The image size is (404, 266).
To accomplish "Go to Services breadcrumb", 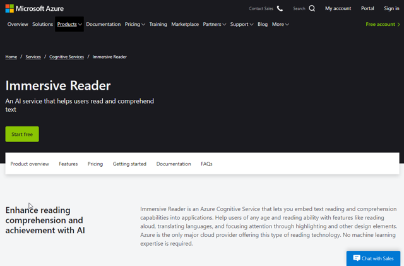I will click(33, 57).
